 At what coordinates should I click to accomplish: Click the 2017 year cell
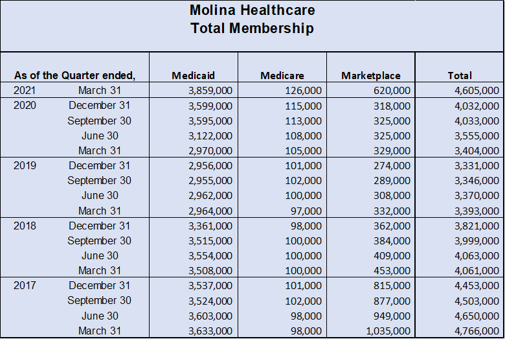point(25,285)
